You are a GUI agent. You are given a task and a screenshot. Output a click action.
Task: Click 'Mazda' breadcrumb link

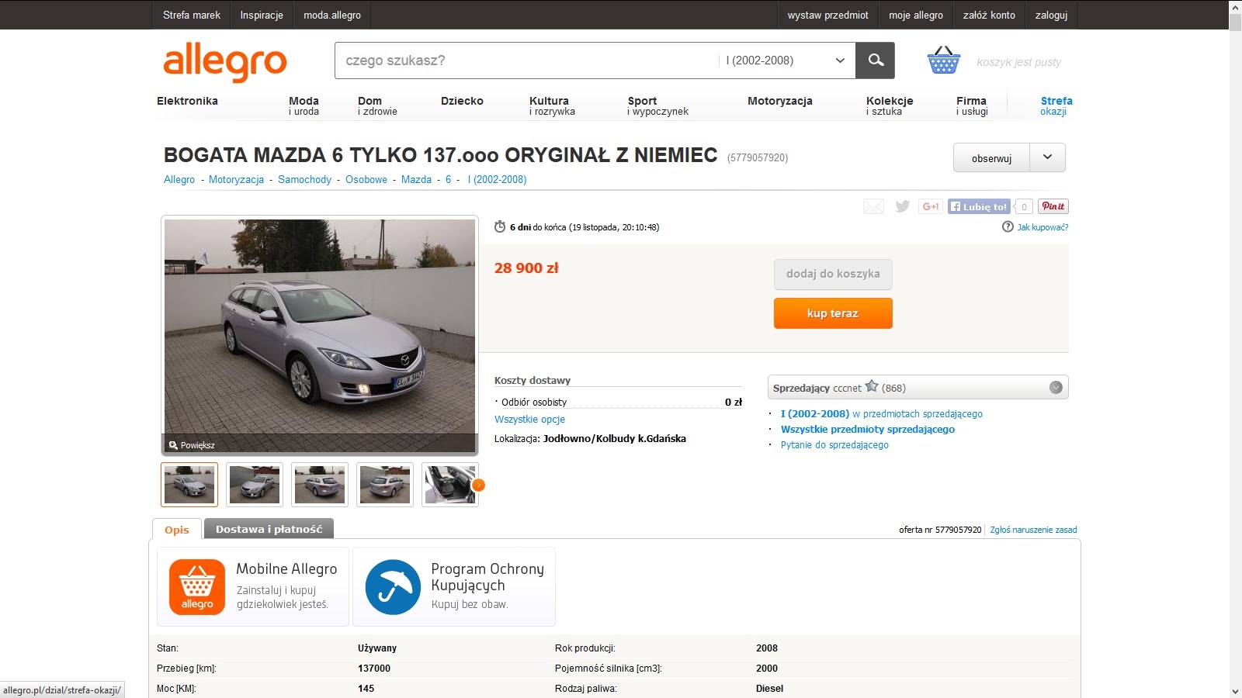(416, 179)
